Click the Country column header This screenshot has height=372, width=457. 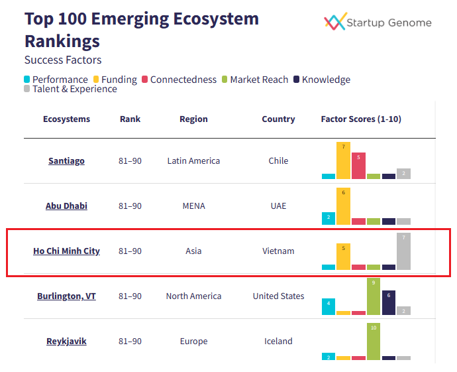[278, 119]
